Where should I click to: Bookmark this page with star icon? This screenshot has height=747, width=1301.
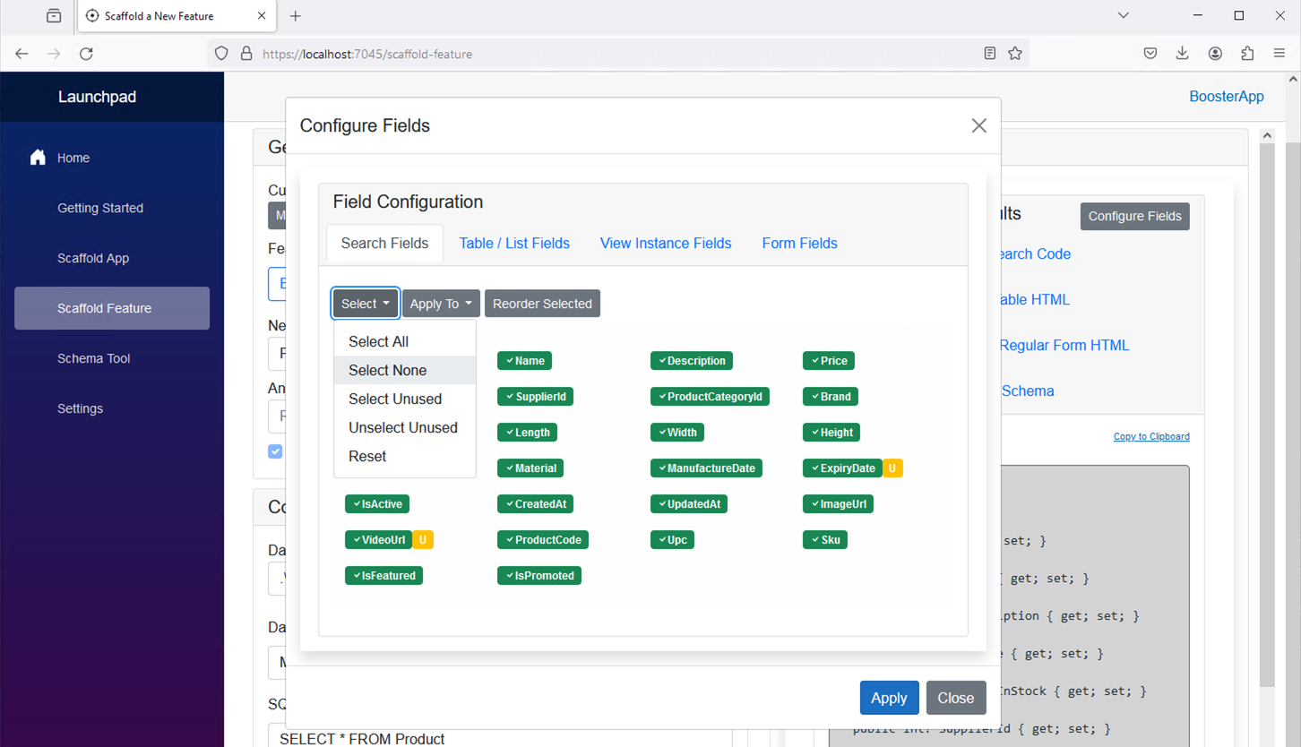(x=1015, y=54)
